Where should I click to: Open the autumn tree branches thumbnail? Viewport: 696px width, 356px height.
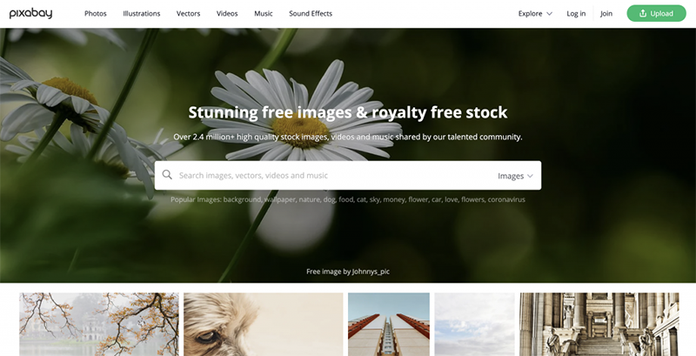pyautogui.click(x=99, y=324)
